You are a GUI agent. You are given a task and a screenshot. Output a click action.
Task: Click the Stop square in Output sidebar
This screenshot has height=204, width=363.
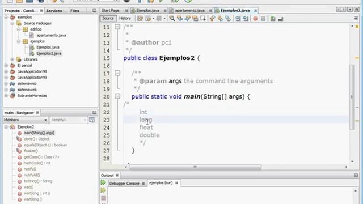click(103, 198)
